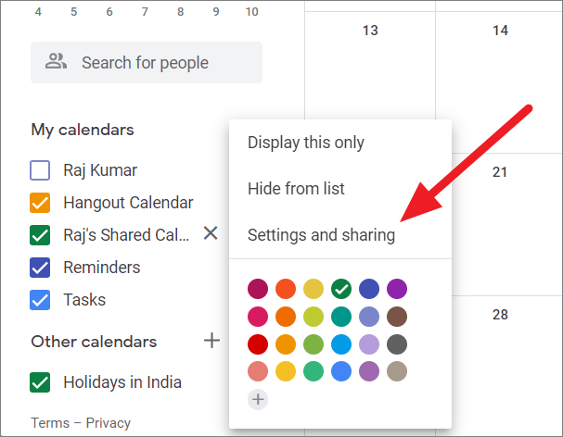This screenshot has width=563, height=437.
Task: Uncheck Holidays in India checkbox
Action: click(40, 382)
